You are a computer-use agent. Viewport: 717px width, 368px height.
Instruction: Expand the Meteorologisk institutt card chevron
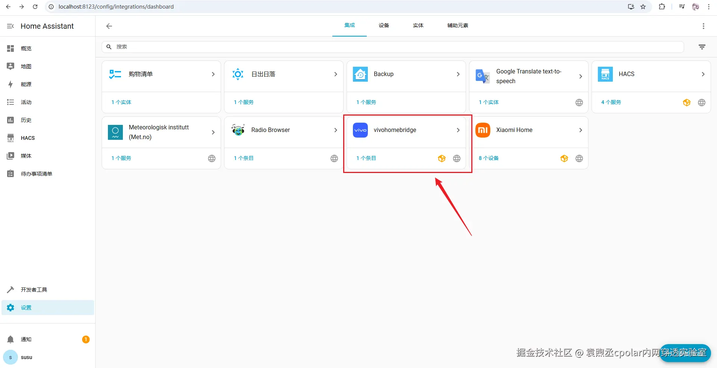point(213,132)
